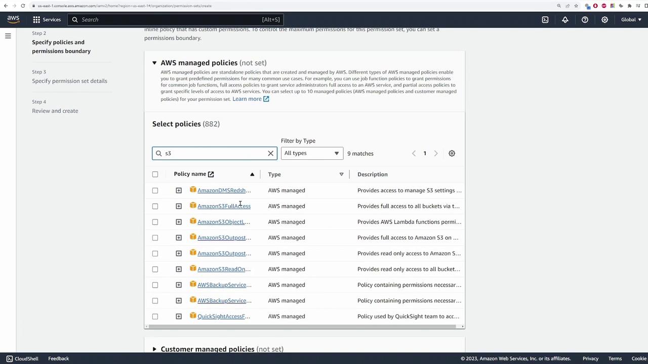Expand the AmazonS3ReadOn… policy row details
Image resolution: width=648 pixels, height=364 pixels.
(x=179, y=269)
